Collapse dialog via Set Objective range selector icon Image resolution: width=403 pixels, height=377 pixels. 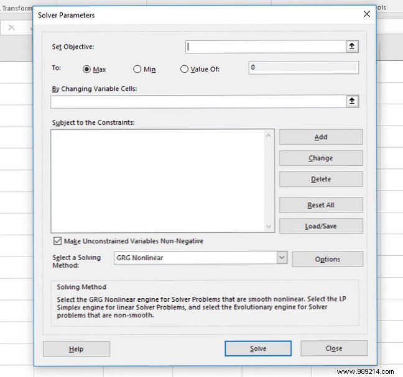352,47
